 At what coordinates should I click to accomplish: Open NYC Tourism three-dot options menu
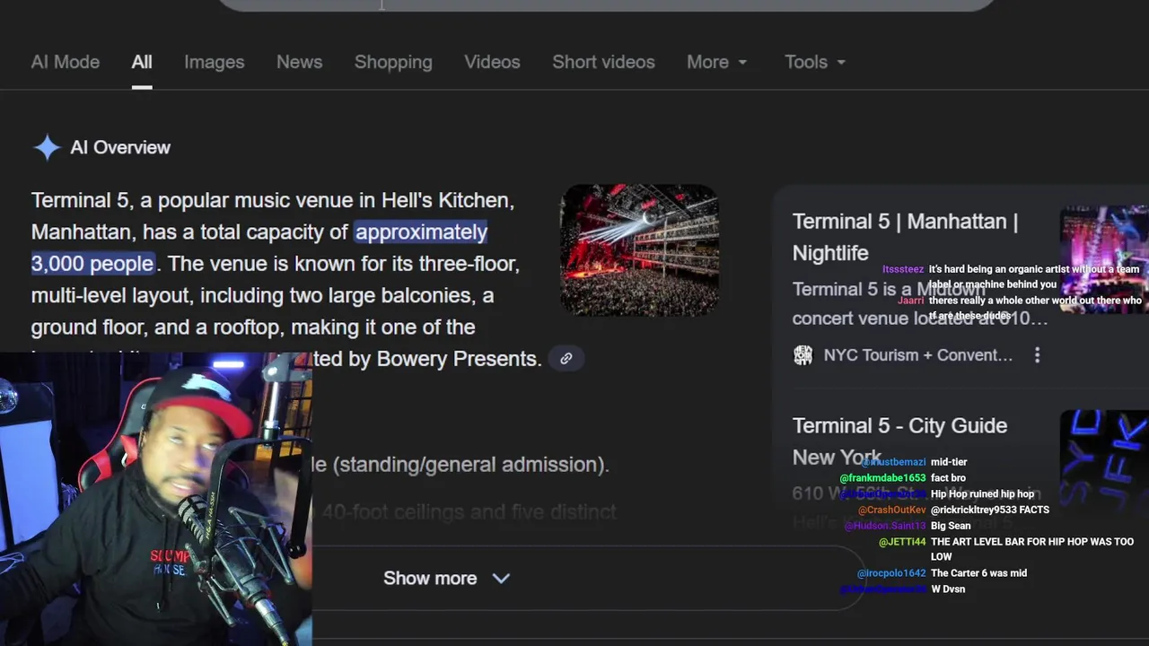tap(1037, 355)
